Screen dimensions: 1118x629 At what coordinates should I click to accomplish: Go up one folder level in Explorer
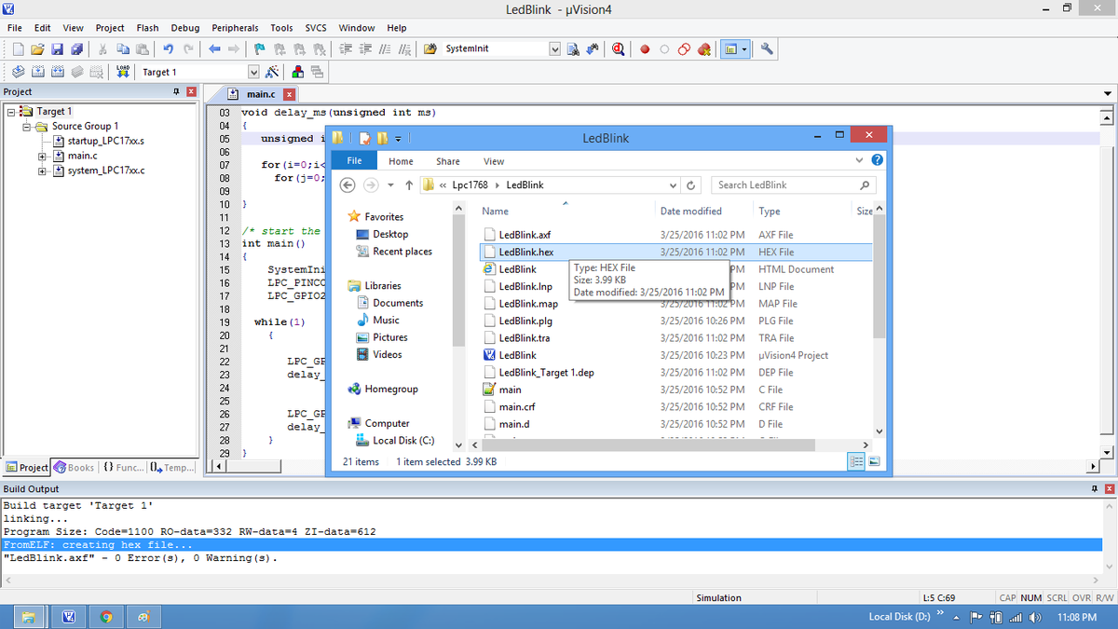click(409, 185)
